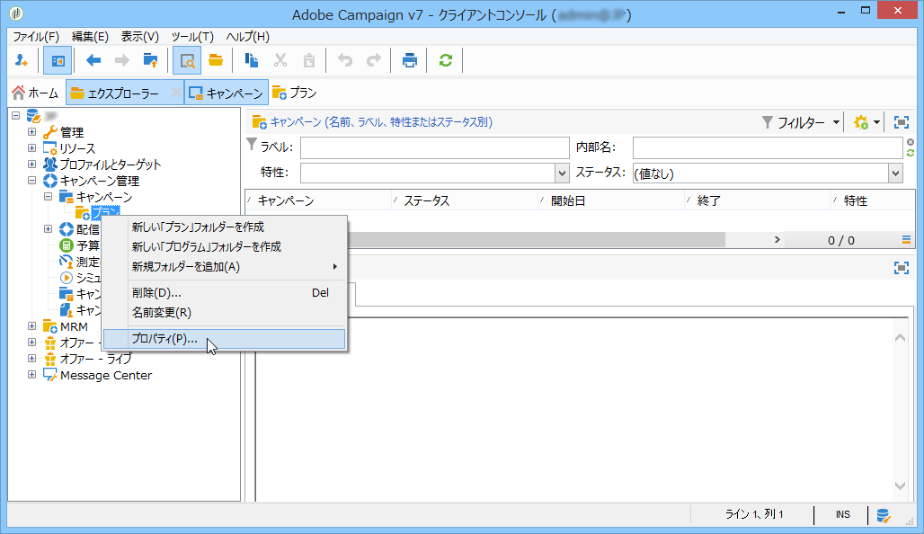Sort by the 特性 column header
924x534 pixels.
pyautogui.click(x=873, y=200)
